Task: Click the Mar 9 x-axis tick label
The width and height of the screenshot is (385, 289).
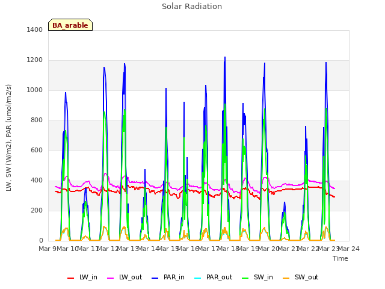Action: tap(48, 249)
